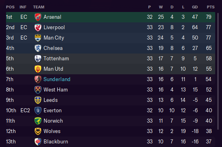Select the Blackburn team name
The image size is (222, 147).
click(x=56, y=142)
